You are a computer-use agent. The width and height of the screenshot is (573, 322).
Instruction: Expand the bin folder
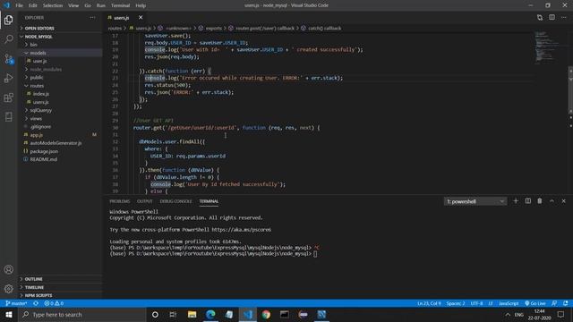(60, 45)
